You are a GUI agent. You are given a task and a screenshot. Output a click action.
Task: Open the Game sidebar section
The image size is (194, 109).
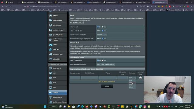(x=58, y=45)
